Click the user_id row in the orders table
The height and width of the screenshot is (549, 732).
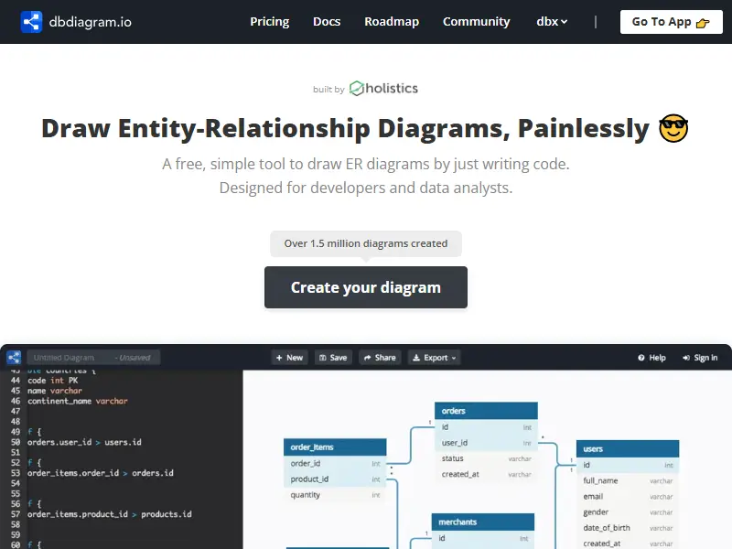[486, 443]
